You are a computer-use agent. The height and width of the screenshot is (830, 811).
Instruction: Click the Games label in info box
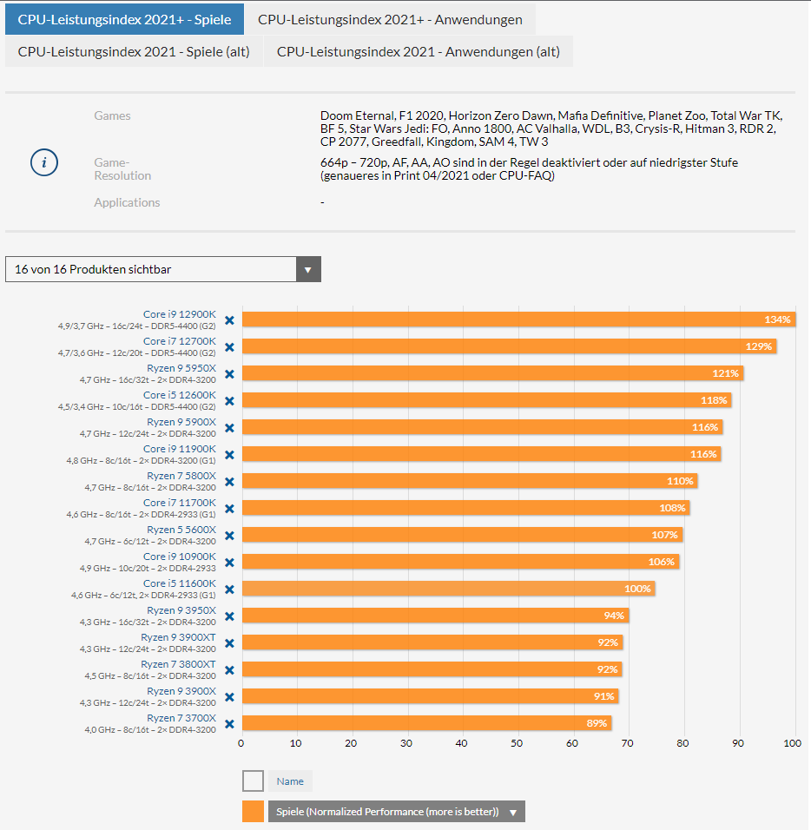[x=112, y=115]
